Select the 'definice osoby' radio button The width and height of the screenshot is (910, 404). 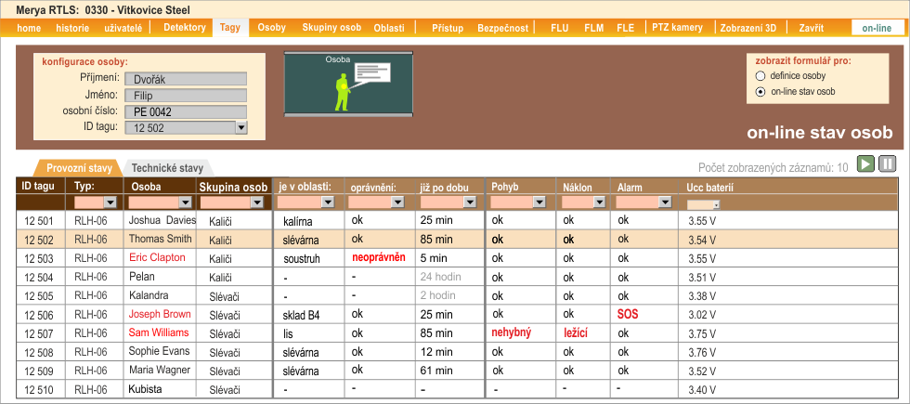(760, 75)
